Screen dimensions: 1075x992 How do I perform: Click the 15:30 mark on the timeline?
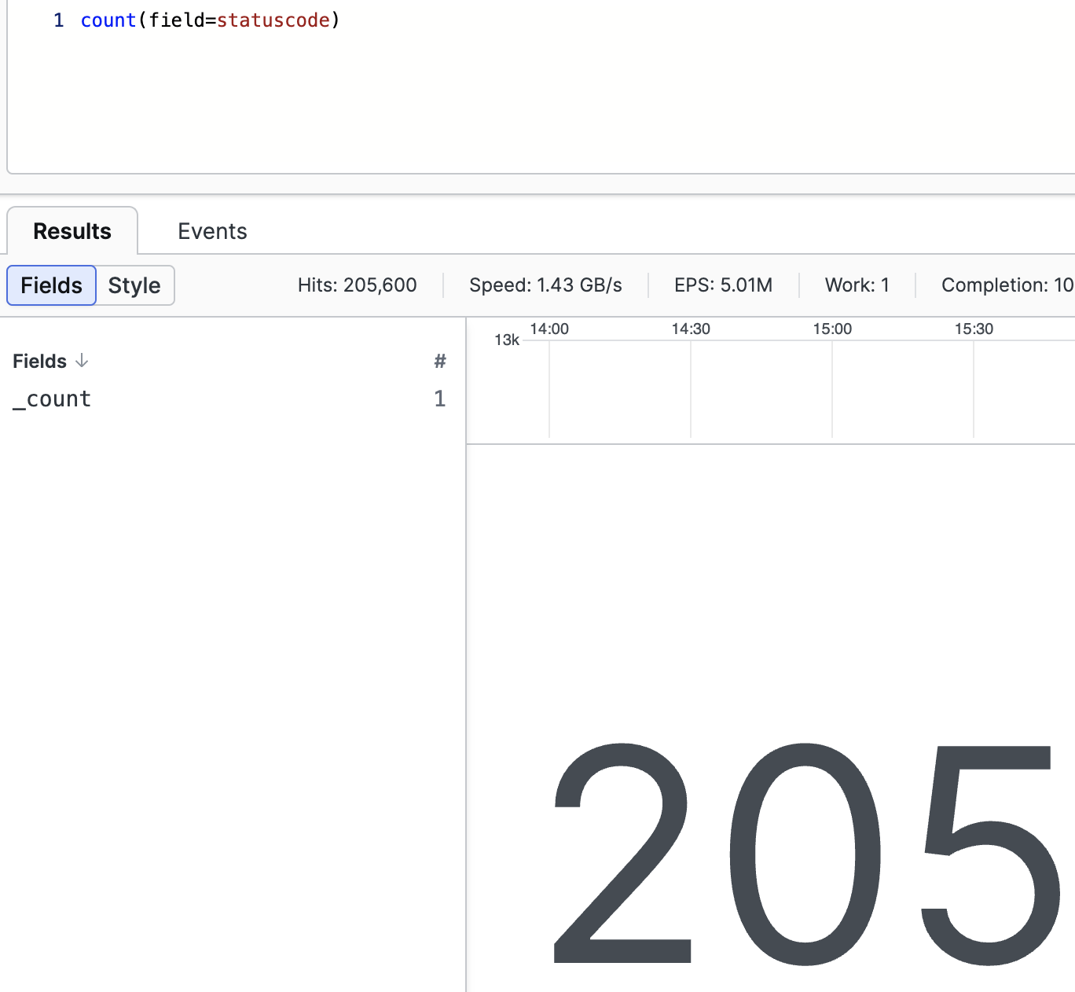[x=974, y=329]
